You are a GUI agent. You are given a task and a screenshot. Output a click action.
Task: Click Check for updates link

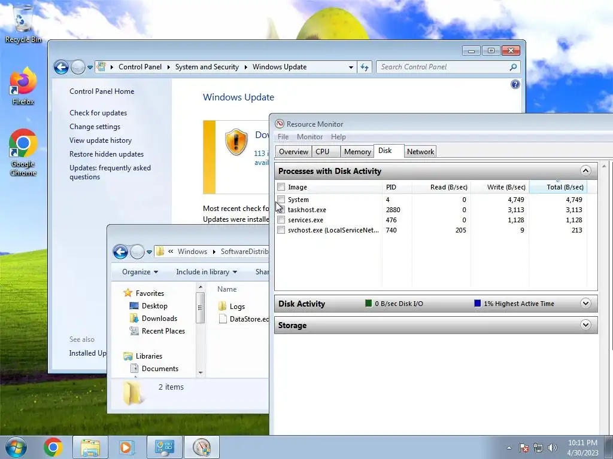(x=98, y=113)
